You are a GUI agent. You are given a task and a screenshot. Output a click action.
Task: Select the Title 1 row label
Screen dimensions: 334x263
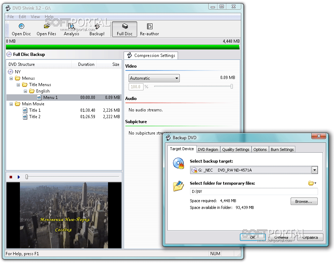(35, 110)
